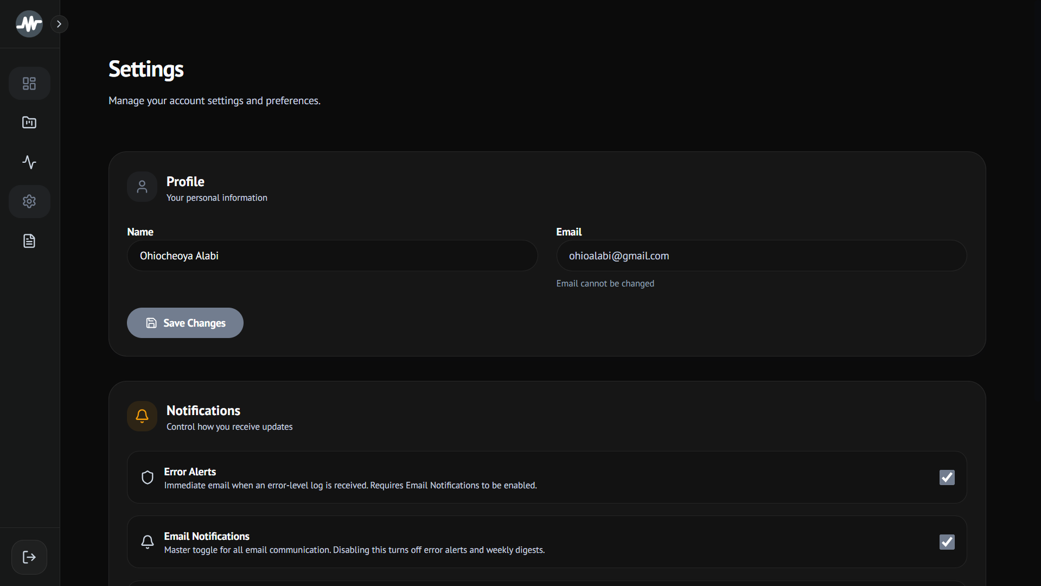Viewport: 1041px width, 586px height.
Task: Open the activity pulse icon in sidebar
Action: pyautogui.click(x=29, y=162)
